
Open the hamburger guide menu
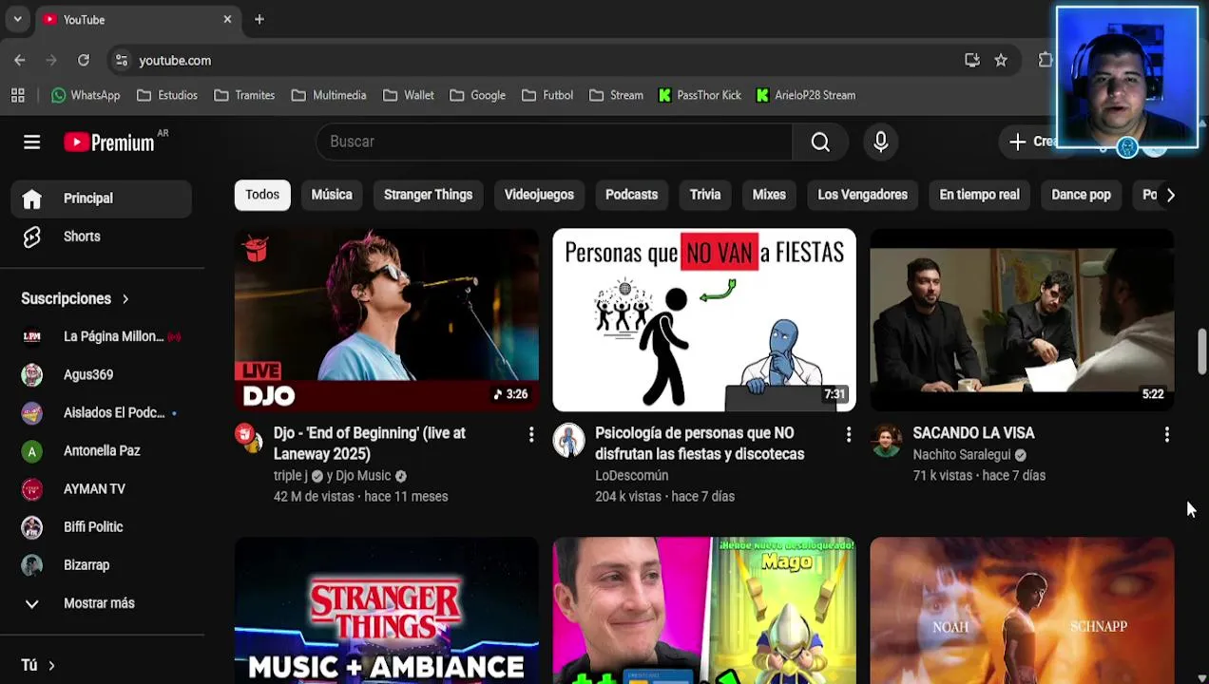tap(31, 142)
